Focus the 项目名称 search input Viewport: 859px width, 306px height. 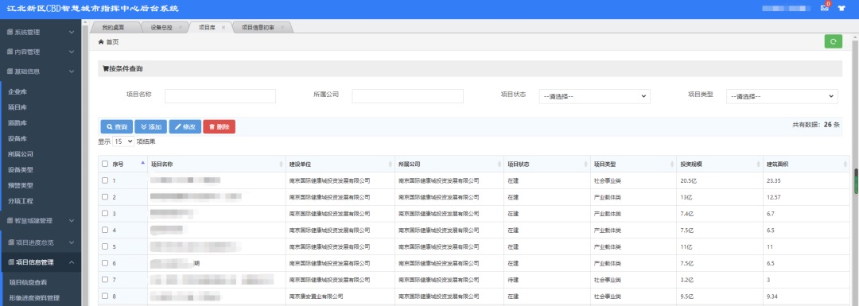pos(220,96)
